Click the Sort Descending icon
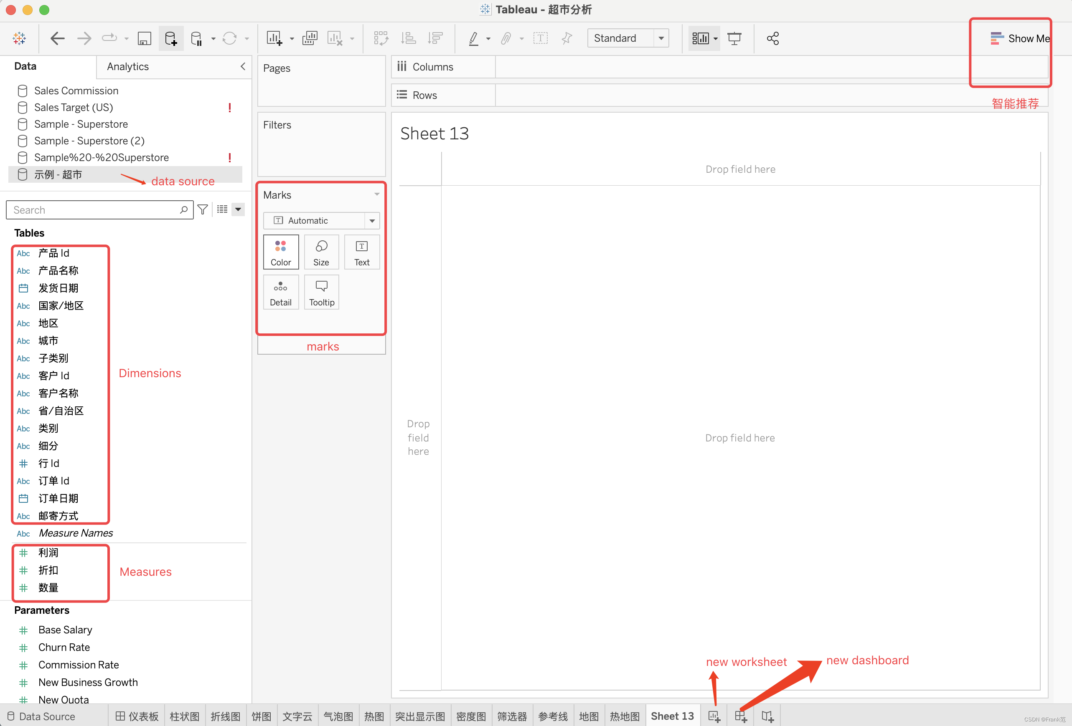This screenshot has height=726, width=1072. (435, 38)
